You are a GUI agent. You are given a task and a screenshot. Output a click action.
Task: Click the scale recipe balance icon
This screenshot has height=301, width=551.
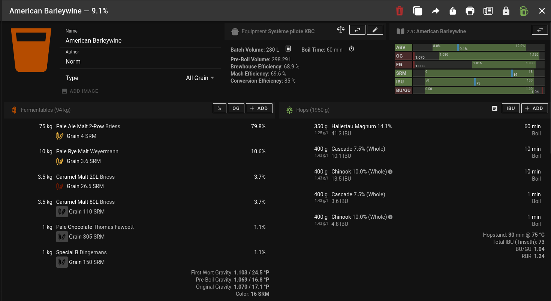[x=341, y=30]
